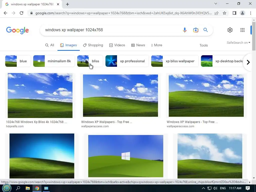Click the page vertical scrollbar thumb

[x=254, y=36]
